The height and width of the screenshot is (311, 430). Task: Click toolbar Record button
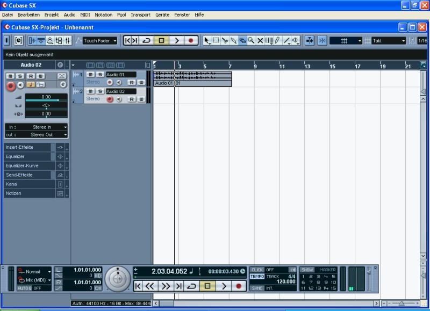point(191,41)
